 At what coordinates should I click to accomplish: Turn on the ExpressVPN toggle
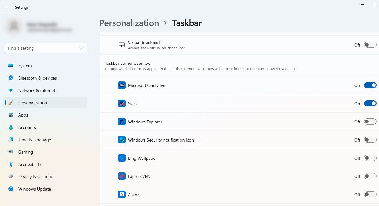[x=370, y=176]
